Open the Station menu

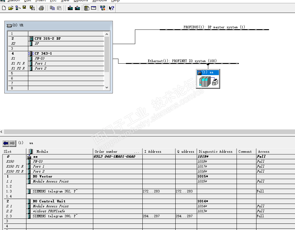[14, 1]
